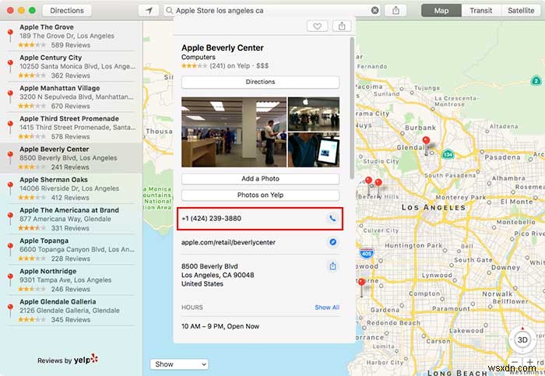The height and width of the screenshot is (376, 545).
Task: Click the red pin beside Apple Northridge
Action: (10, 279)
